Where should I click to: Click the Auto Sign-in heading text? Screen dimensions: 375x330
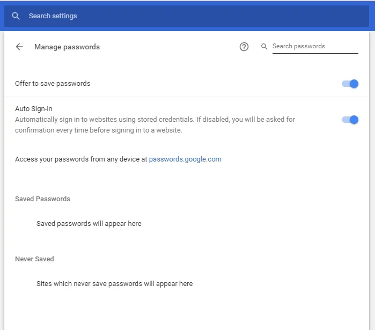tap(33, 109)
